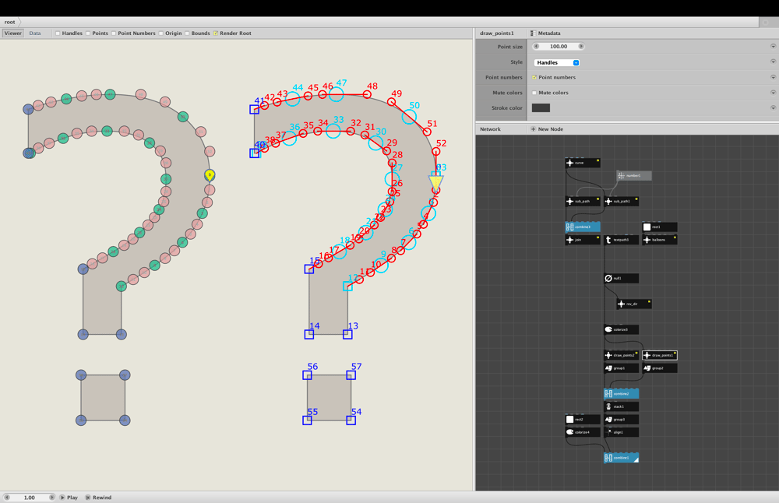The image size is (779, 503).
Task: Open the Mute colors row options menu
Action: tap(773, 93)
